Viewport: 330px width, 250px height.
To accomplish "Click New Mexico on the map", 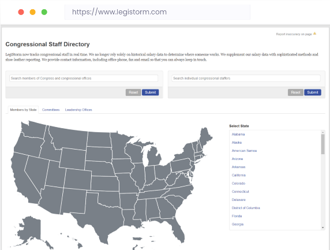I will (x=74, y=201).
